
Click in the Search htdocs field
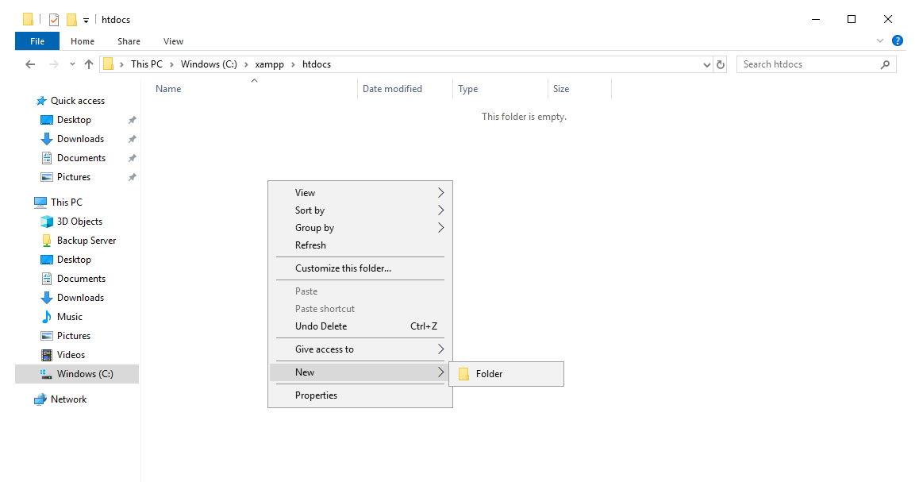coord(809,64)
